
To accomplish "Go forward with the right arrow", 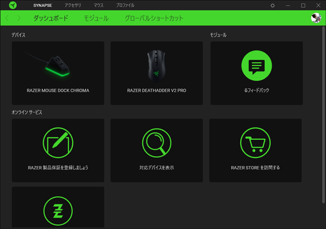I will pos(19,18).
